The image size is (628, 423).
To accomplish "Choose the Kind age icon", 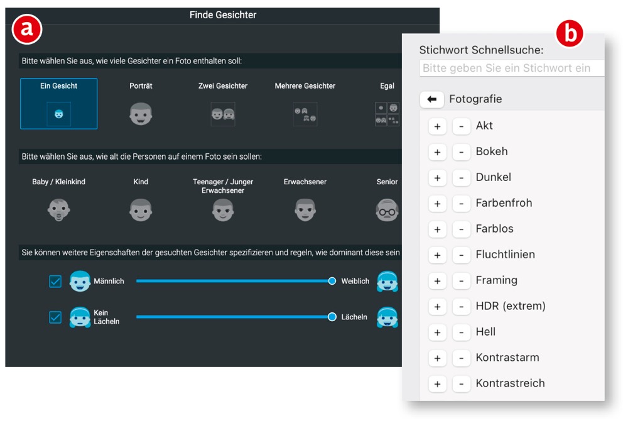I will 141,209.
